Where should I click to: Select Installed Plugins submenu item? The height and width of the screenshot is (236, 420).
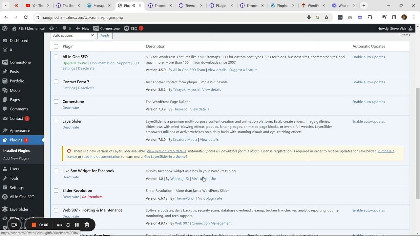pos(16,151)
